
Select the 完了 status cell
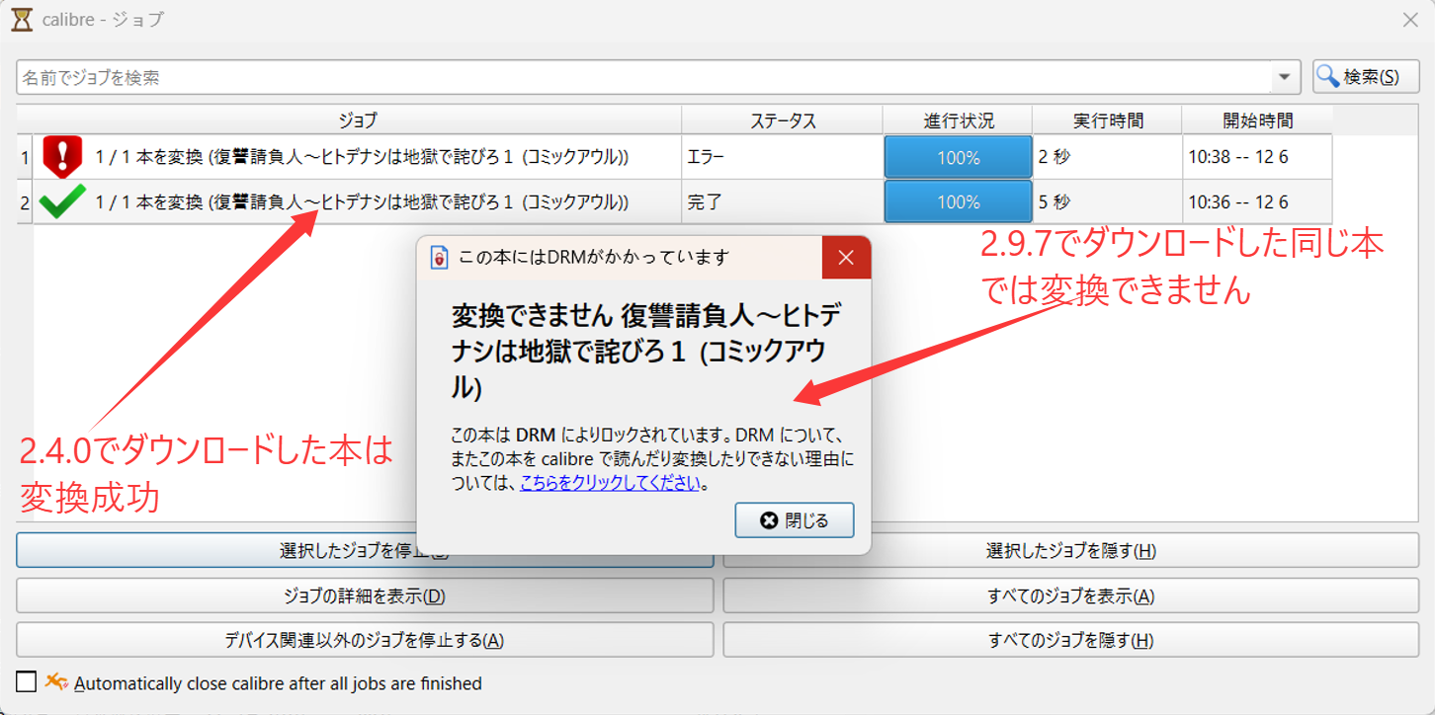coord(783,201)
